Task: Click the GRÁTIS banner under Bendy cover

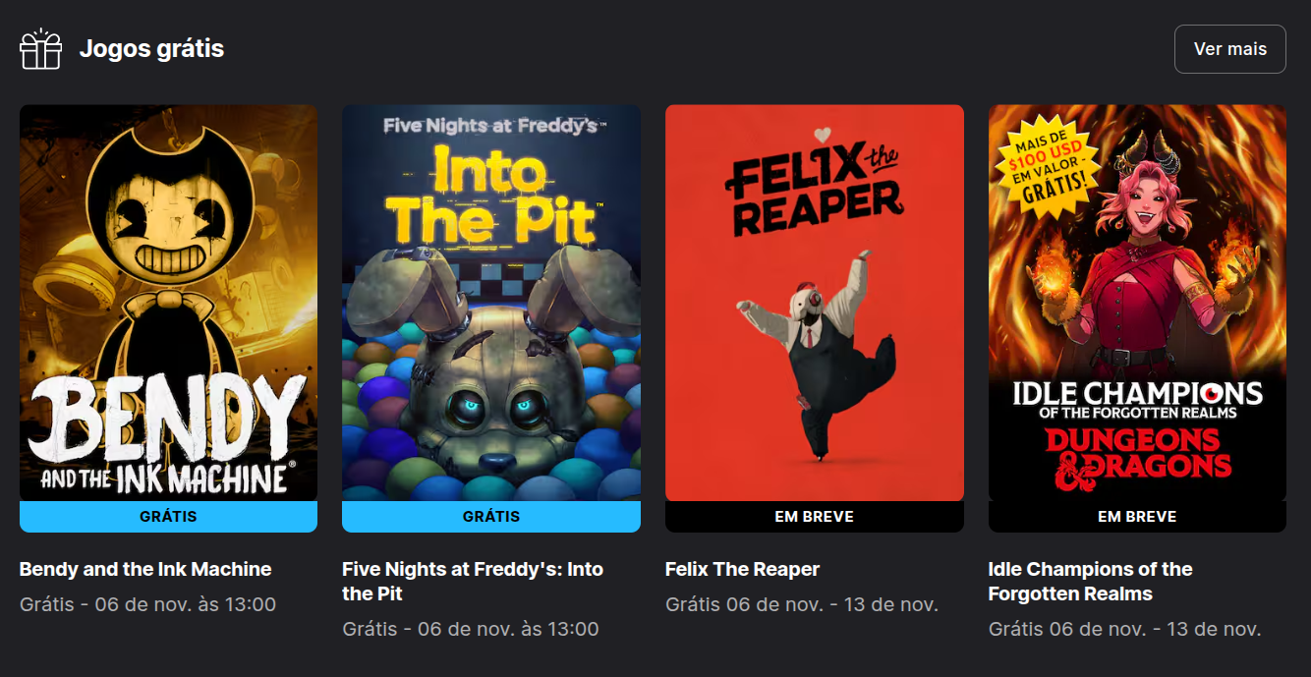Action: tap(168, 517)
